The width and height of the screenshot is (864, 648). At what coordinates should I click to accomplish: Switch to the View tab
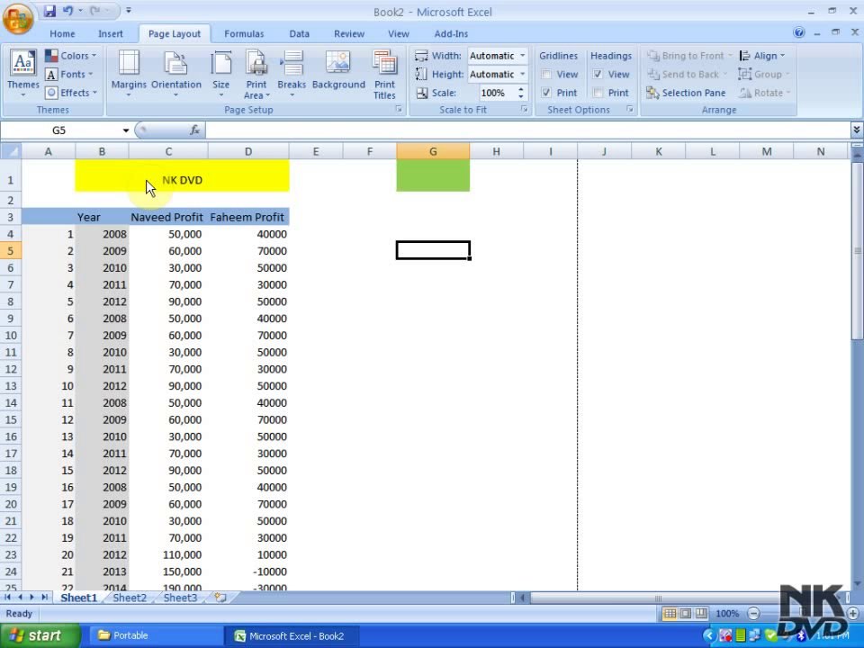point(399,33)
